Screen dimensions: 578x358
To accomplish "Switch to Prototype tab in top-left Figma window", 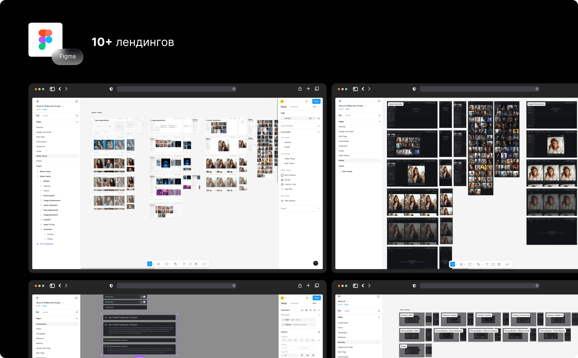I will pyautogui.click(x=294, y=107).
